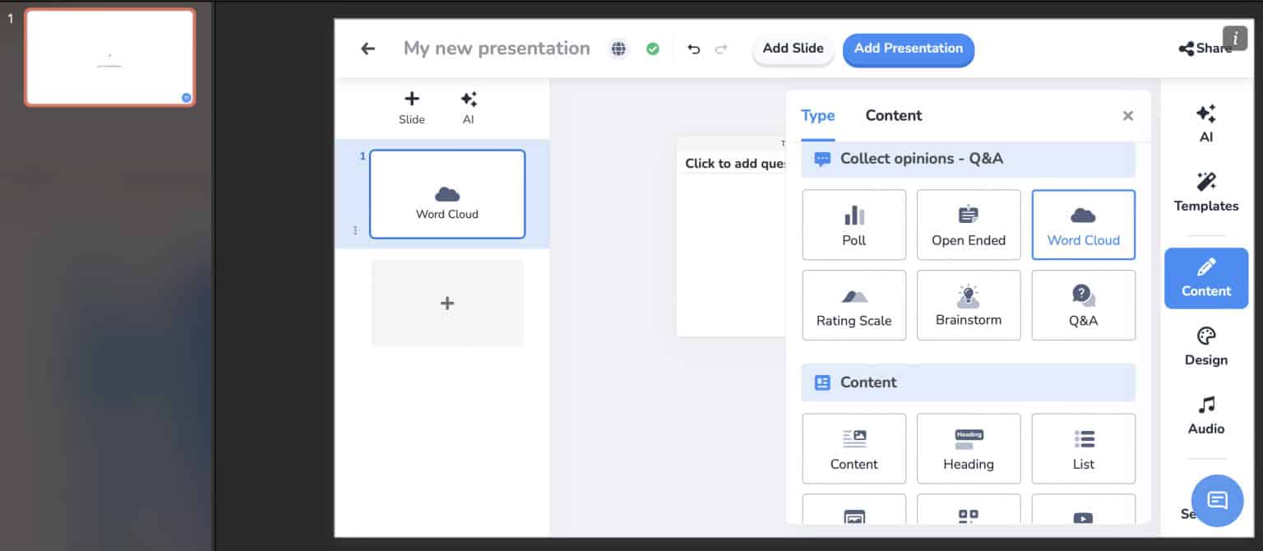Viewport: 1263px width, 551px height.
Task: Select the Word Cloud slide thumbnail
Action: pos(446,194)
